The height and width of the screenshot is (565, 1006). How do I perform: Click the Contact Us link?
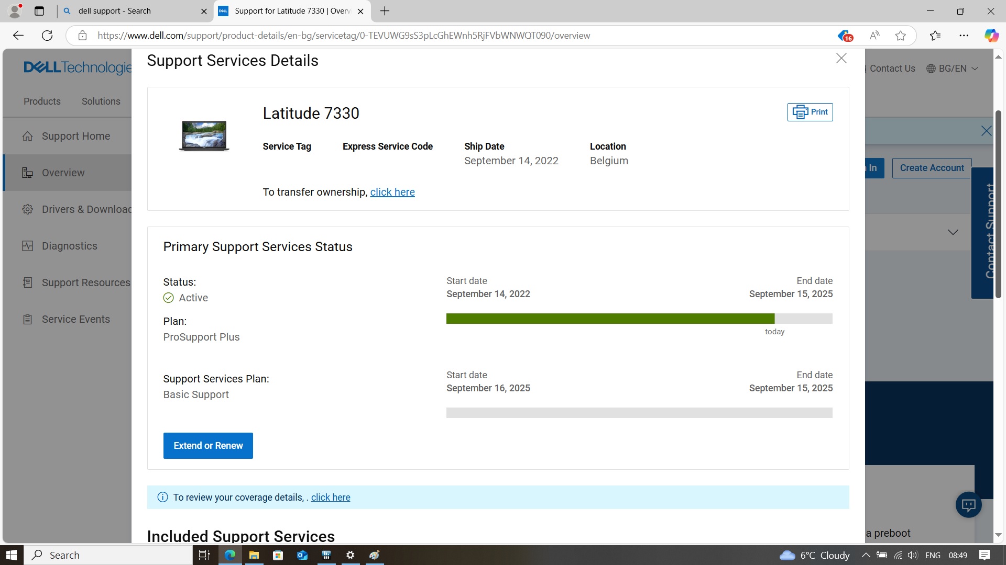892,69
